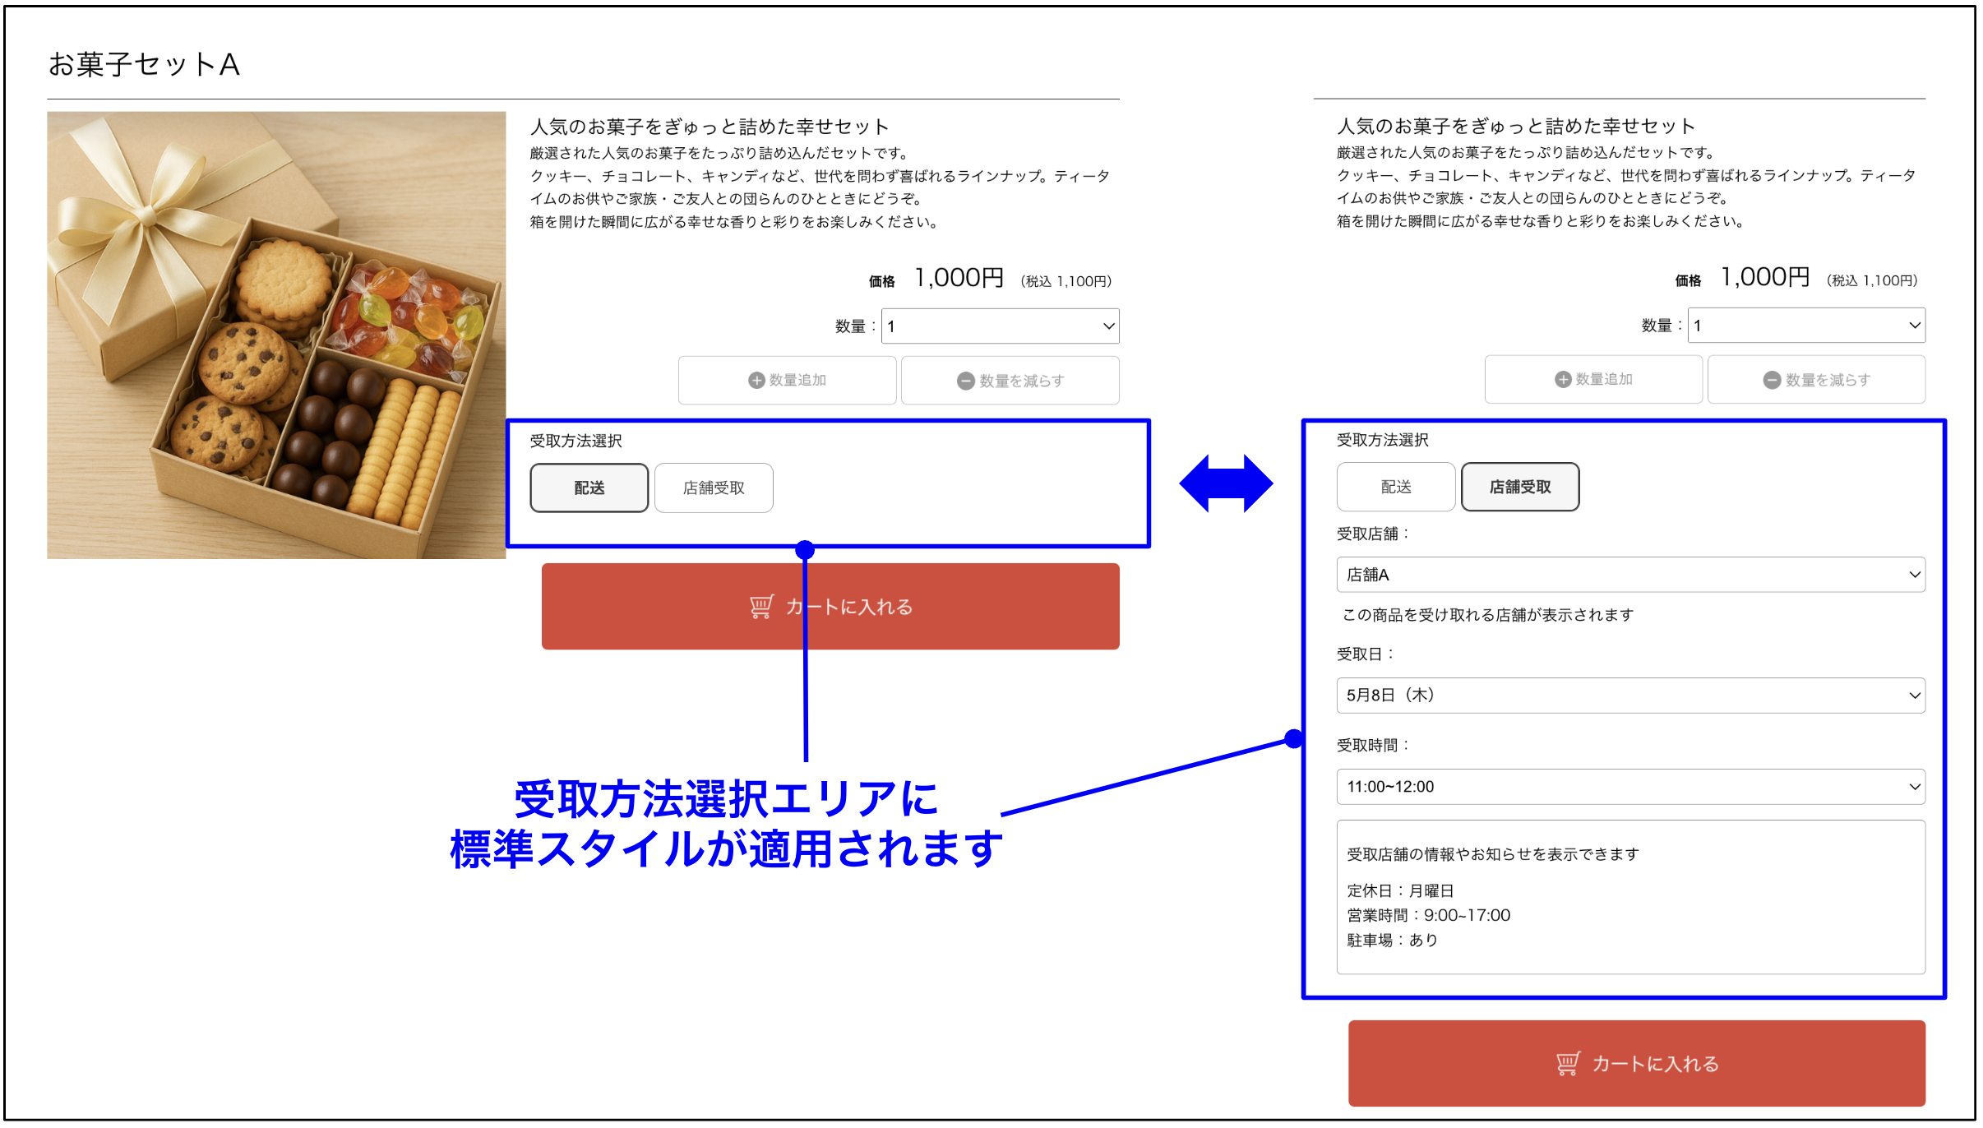1983x1128 pixels.
Task: Click the left (税込 1,100円) text
Action: tap(1066, 281)
